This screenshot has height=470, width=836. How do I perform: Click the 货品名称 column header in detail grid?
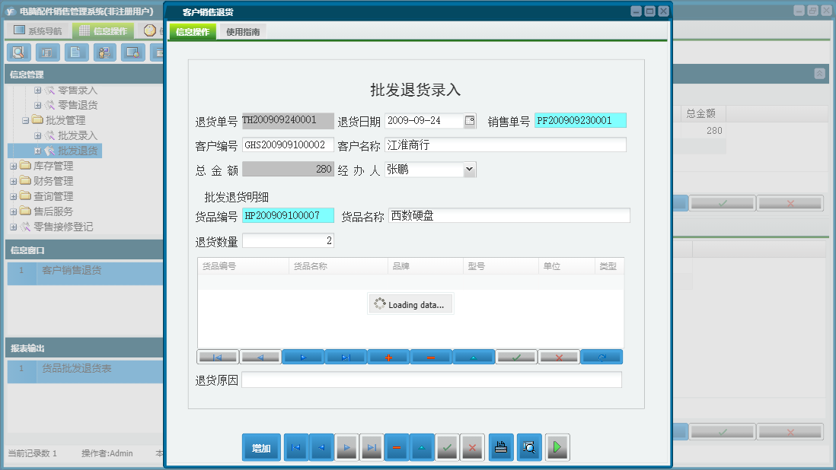(339, 266)
